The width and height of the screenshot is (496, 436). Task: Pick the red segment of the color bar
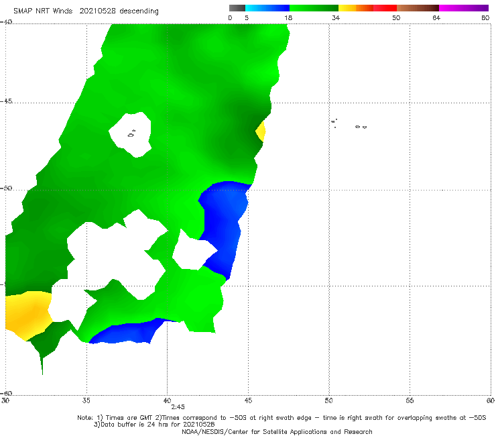tap(385, 8)
